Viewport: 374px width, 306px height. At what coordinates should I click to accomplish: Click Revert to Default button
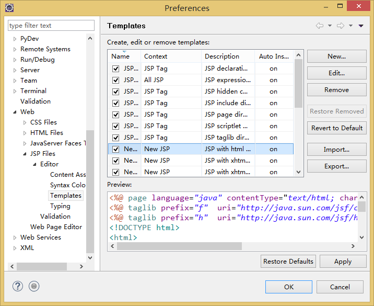(x=336, y=128)
